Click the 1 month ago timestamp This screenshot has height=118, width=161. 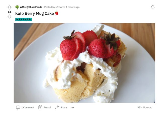[72, 7]
